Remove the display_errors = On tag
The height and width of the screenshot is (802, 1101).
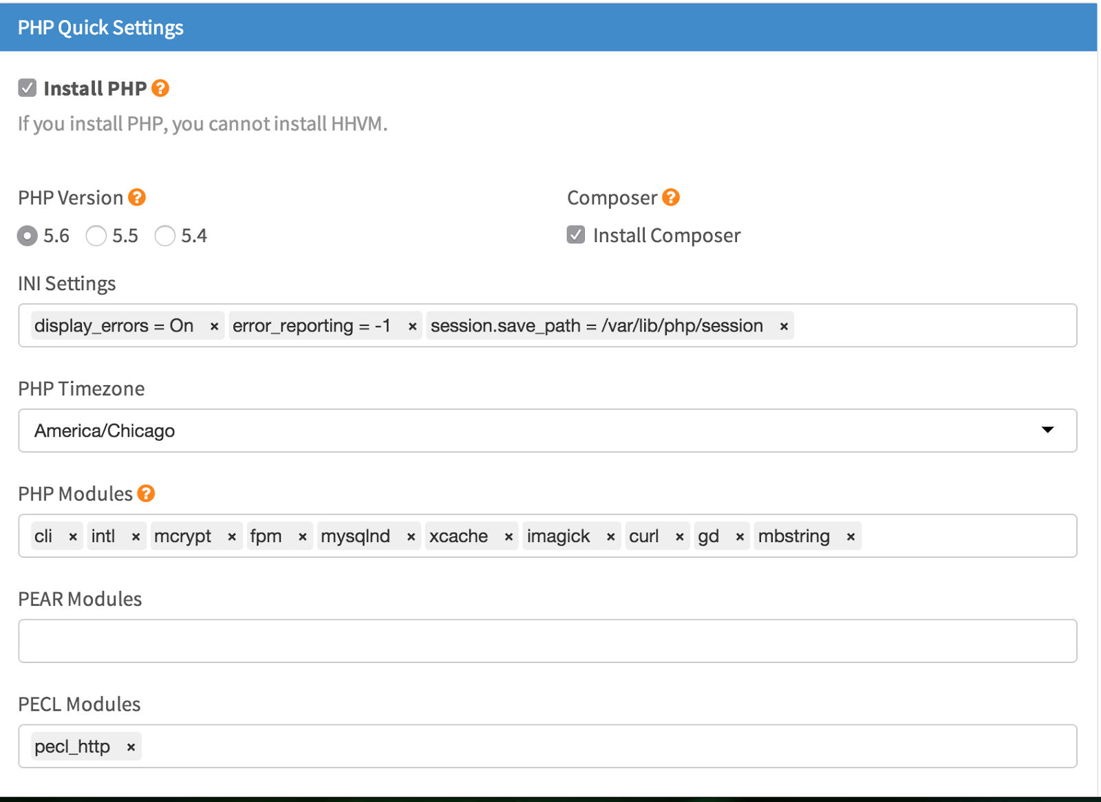[x=214, y=327]
